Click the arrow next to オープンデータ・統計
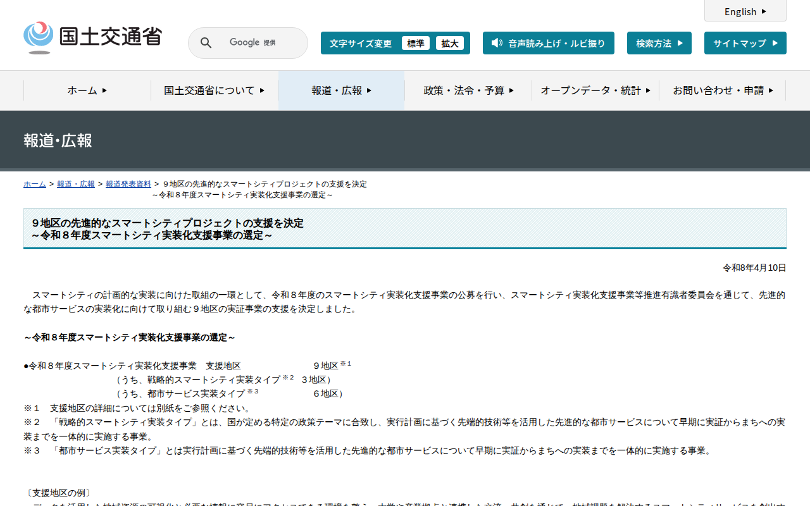This screenshot has height=506, width=810. [648, 90]
